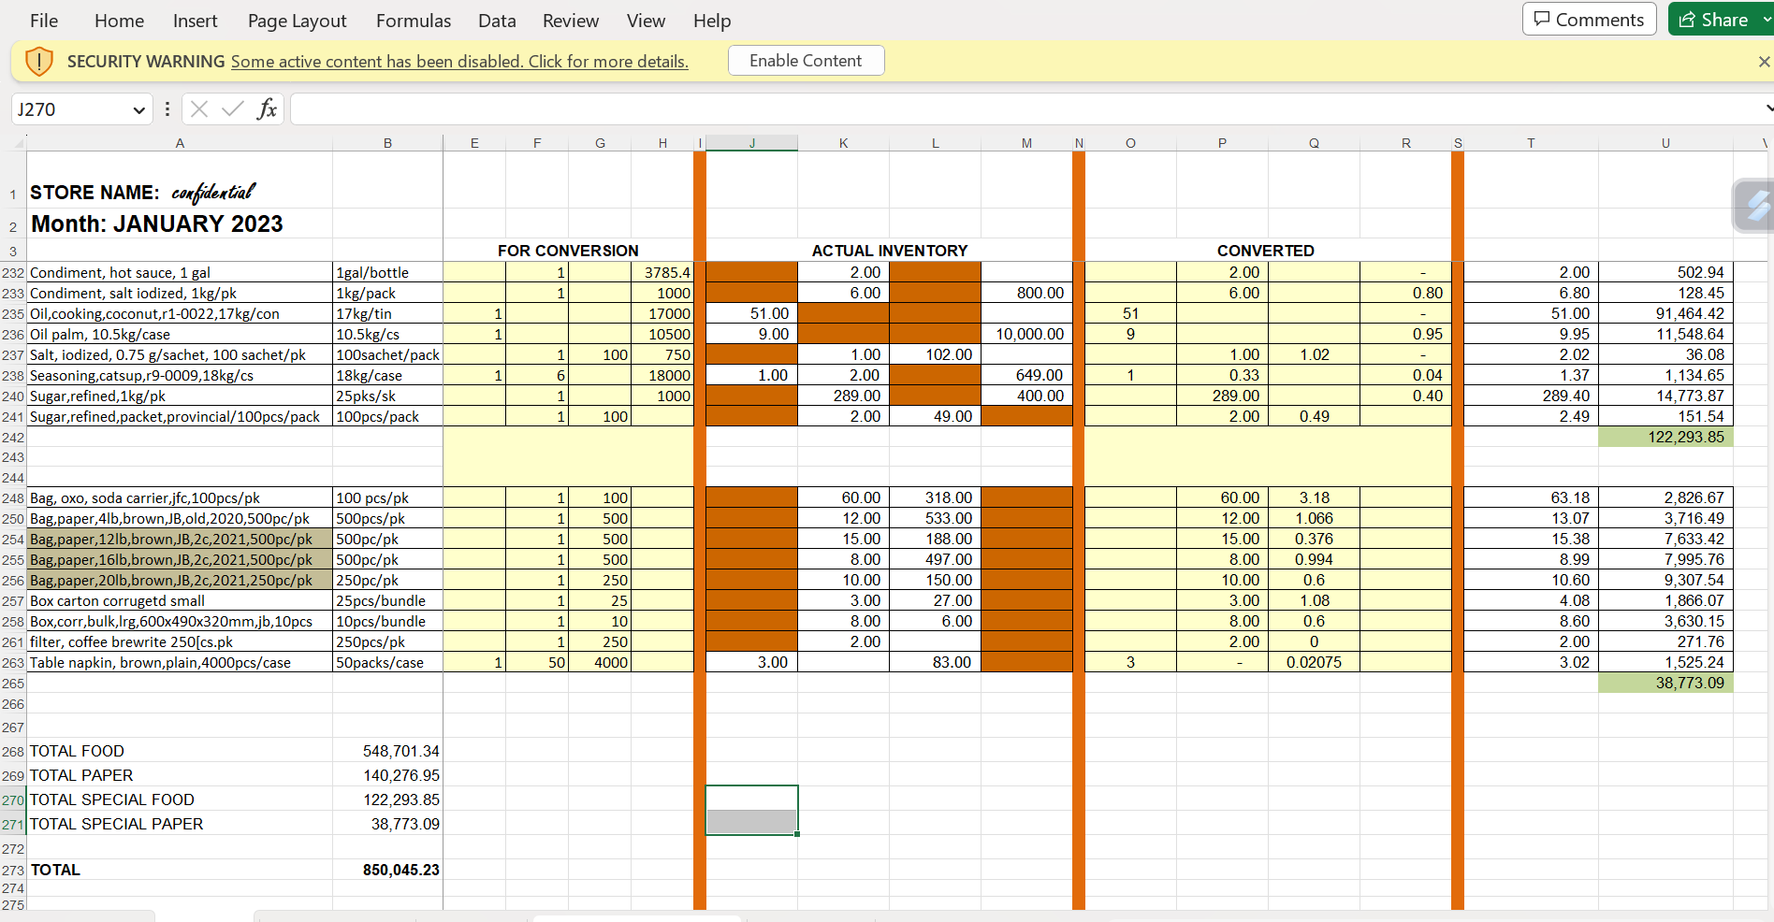
Task: Dismiss the security warning bar
Action: 1764,62
